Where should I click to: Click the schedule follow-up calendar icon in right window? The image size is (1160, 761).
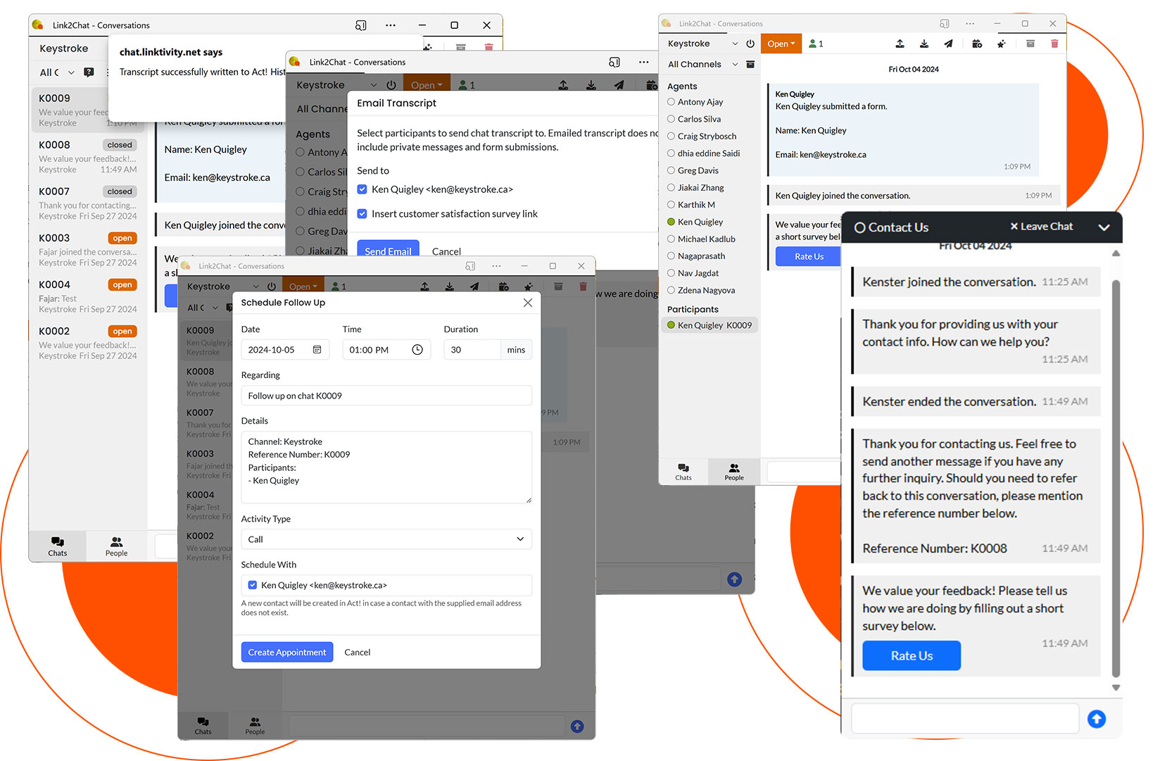[977, 44]
